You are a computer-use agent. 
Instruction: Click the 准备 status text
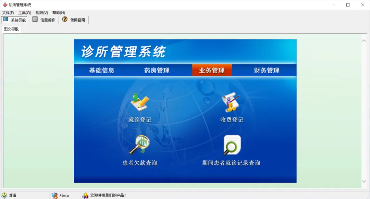point(13,195)
